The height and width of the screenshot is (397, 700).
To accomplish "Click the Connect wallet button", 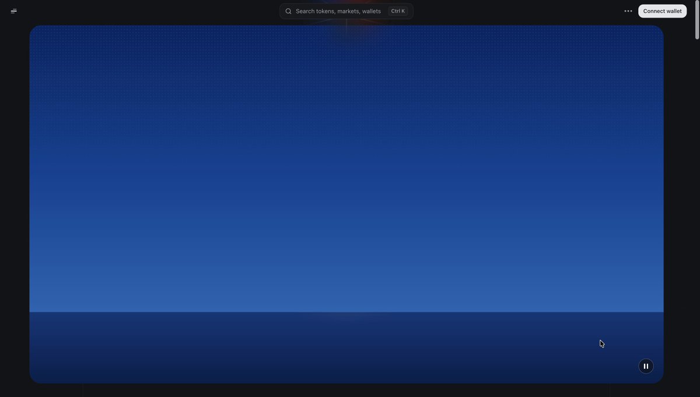I will click(x=663, y=11).
